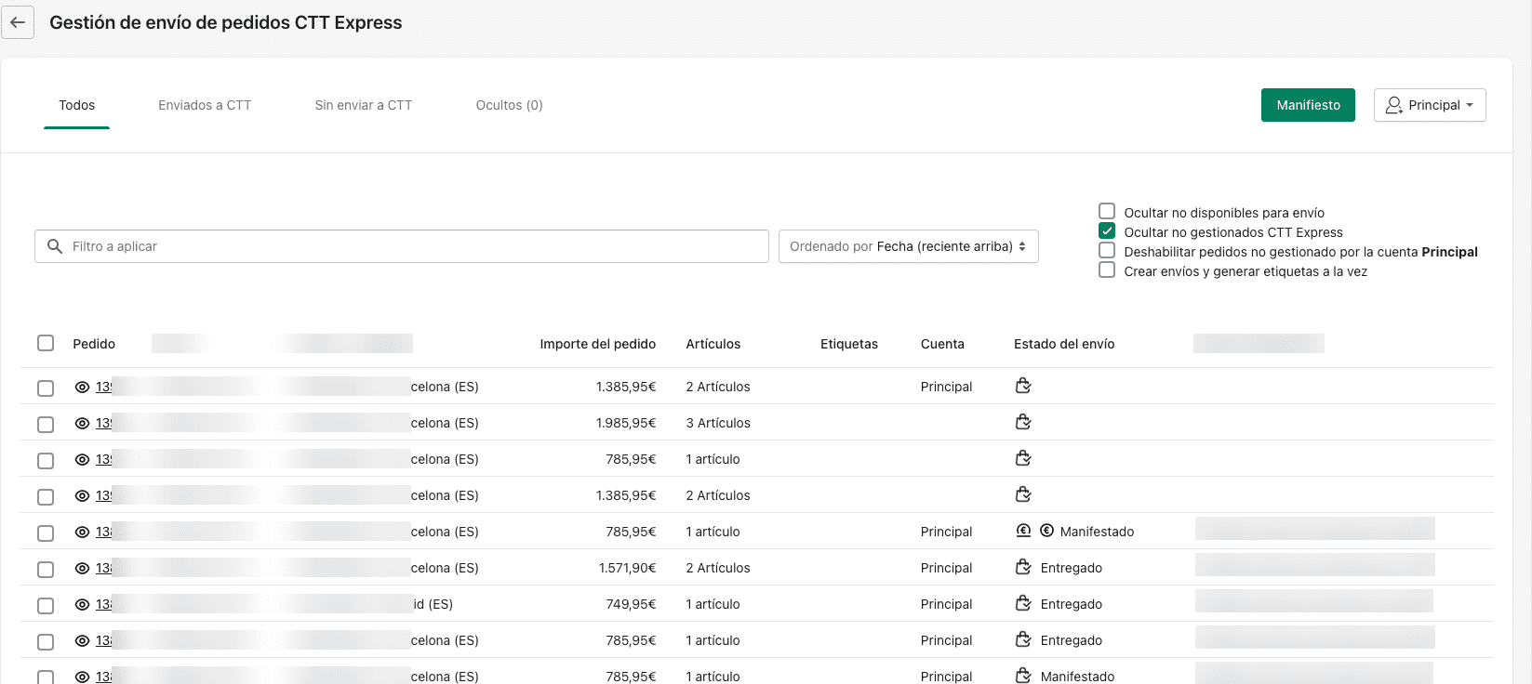This screenshot has width=1532, height=684.
Task: Click the Pedido column header
Action: 94,344
